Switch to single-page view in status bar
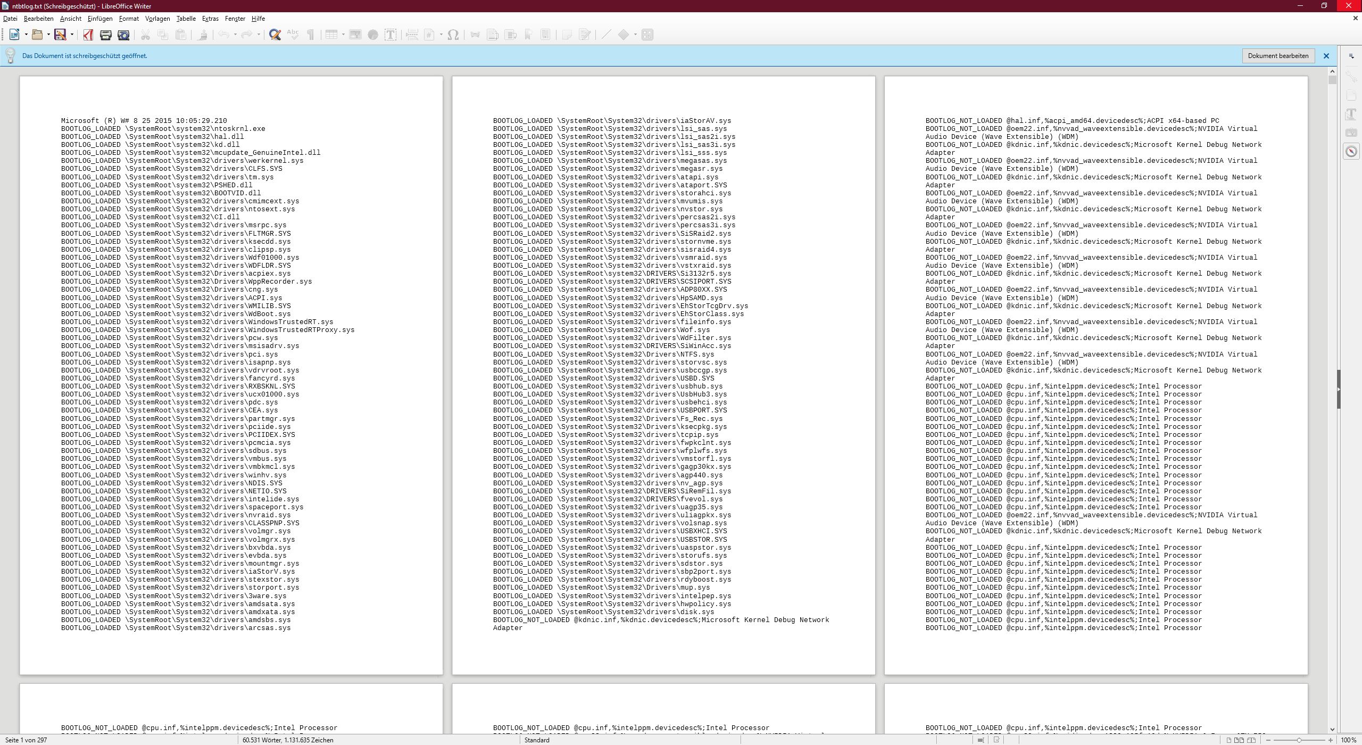 click(1229, 740)
